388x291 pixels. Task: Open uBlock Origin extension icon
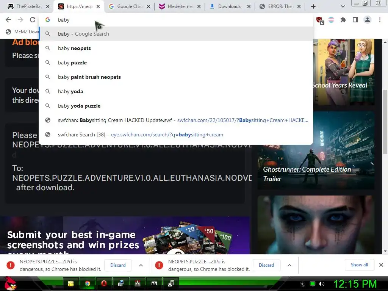(x=319, y=20)
